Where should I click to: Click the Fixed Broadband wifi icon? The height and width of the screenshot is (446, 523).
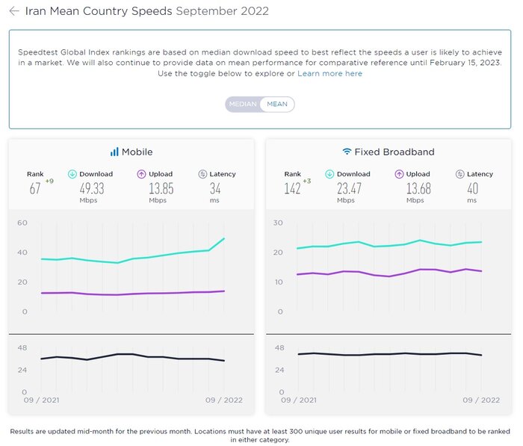click(x=347, y=152)
